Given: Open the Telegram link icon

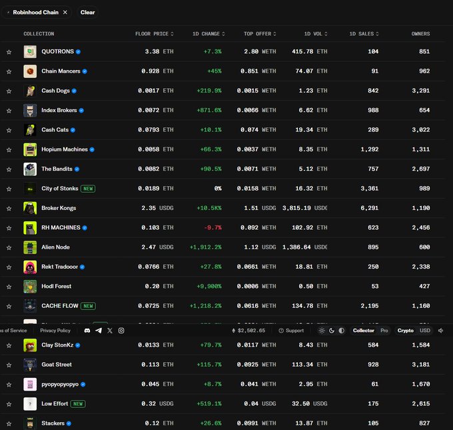Looking at the screenshot, I should click(99, 331).
